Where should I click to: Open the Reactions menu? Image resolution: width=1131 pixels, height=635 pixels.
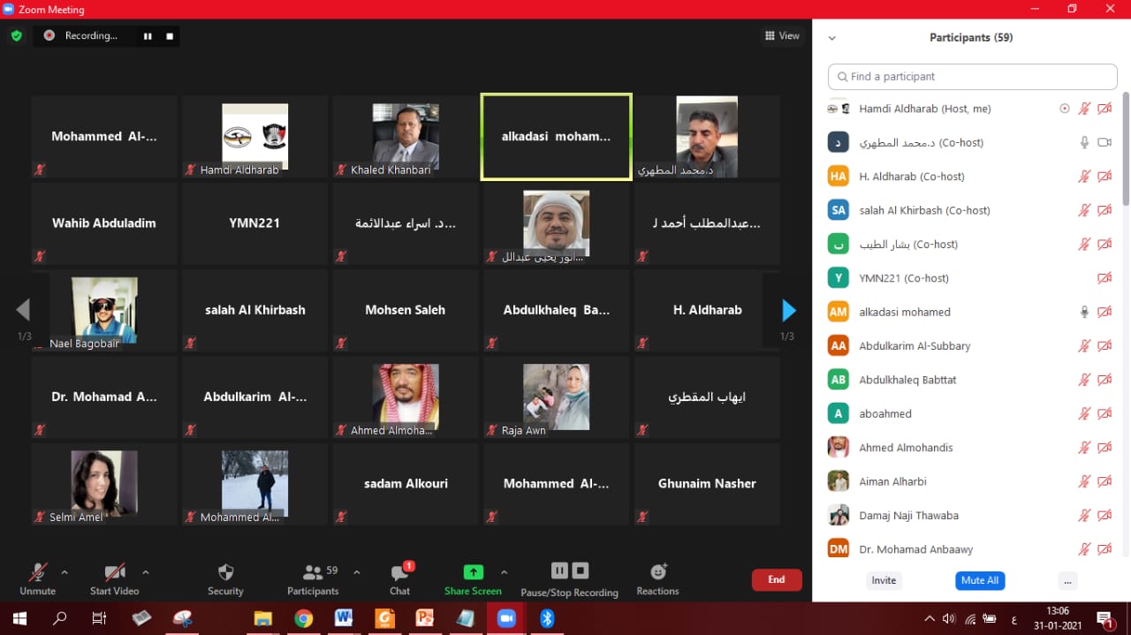[x=657, y=578]
